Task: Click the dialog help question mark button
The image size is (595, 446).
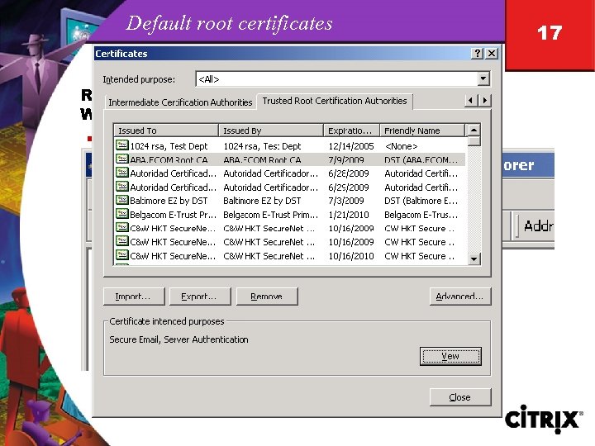Action: click(478, 54)
